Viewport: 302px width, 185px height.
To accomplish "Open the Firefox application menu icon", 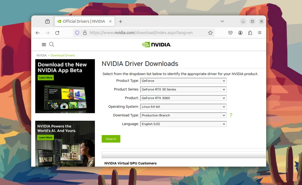I will coord(260,33).
